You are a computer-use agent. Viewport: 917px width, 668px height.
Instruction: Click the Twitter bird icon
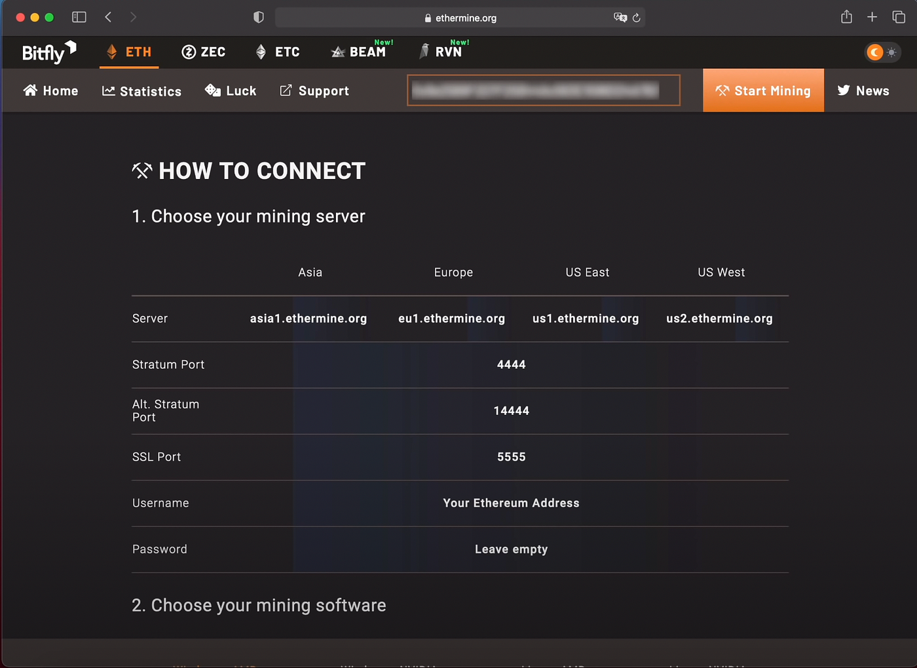(844, 90)
